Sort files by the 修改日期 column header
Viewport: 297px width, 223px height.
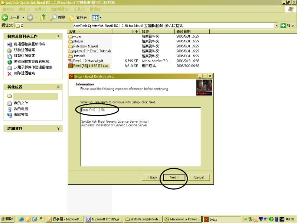[192, 32]
